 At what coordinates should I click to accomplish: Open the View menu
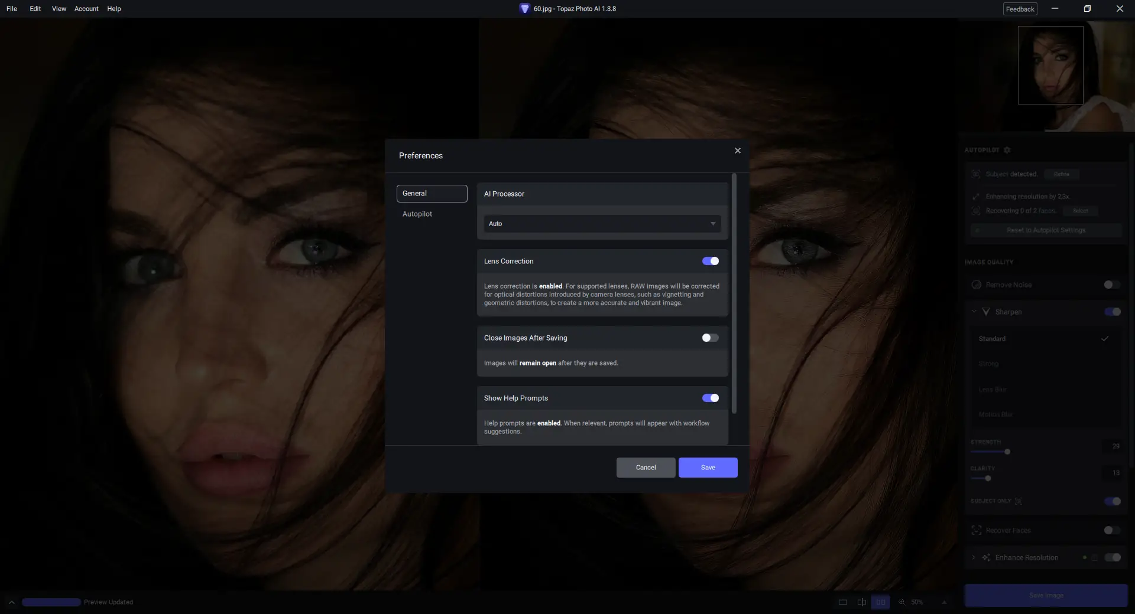(59, 9)
